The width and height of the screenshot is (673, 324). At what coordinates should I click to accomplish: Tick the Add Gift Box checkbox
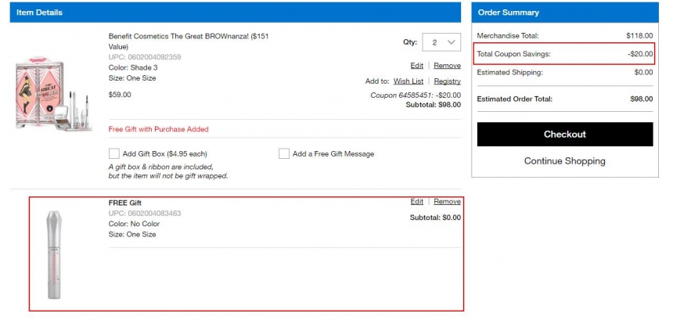click(x=113, y=153)
